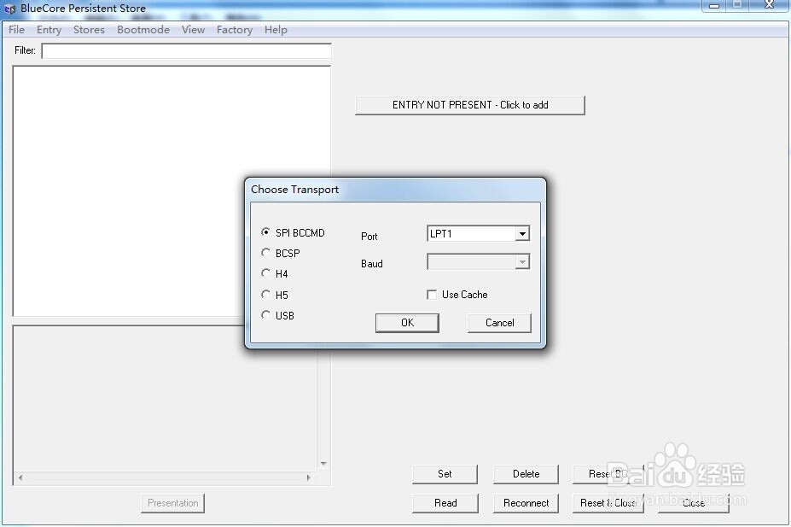The image size is (791, 527).
Task: Open the Stores menu
Action: [89, 30]
